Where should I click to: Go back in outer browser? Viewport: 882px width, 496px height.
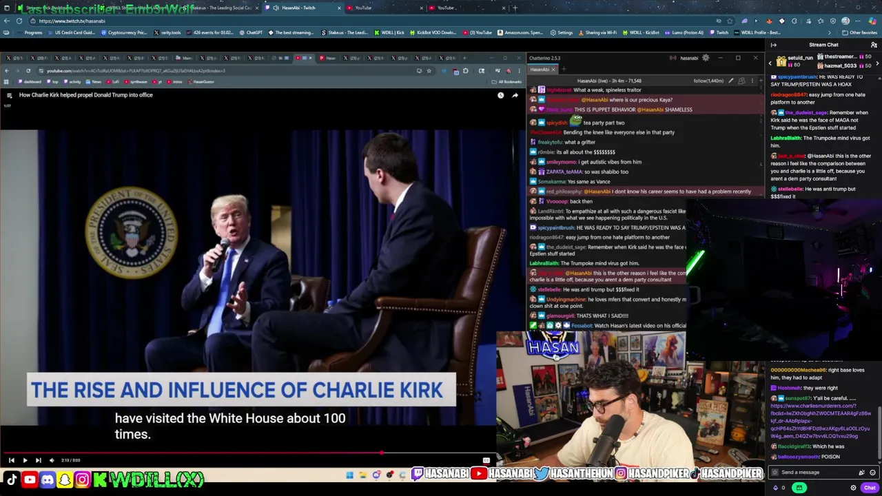[6, 21]
